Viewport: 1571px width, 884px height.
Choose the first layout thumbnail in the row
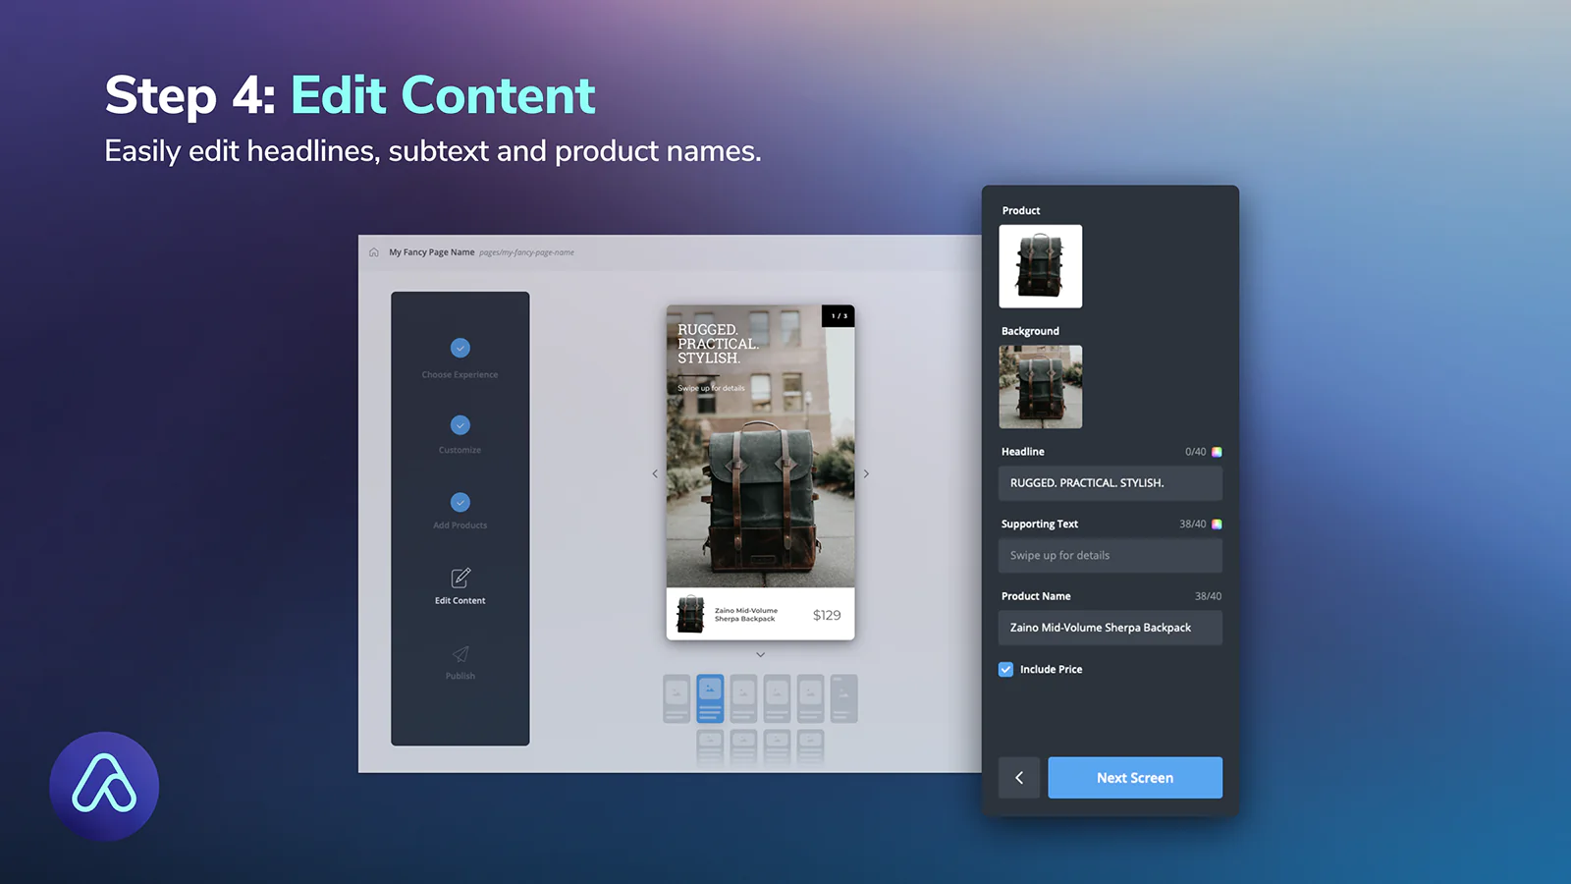(x=677, y=698)
